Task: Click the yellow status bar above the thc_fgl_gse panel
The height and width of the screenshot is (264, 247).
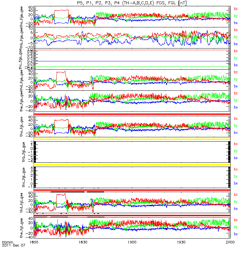Action: (132, 165)
